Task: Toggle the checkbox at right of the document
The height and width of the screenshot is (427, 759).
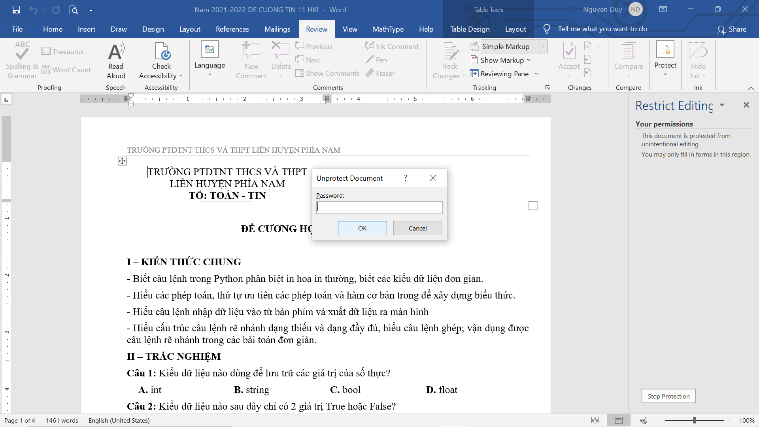Action: (x=533, y=206)
